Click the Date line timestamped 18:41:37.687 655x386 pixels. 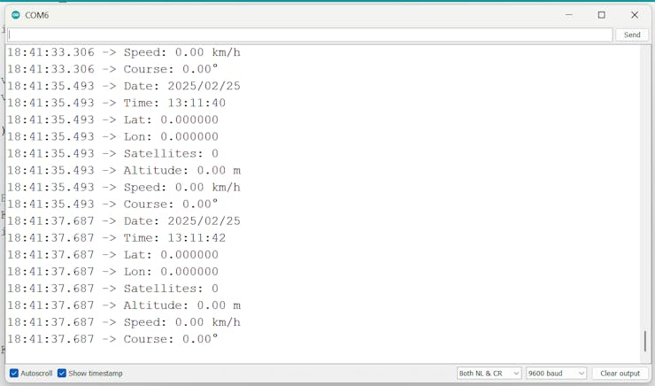coord(124,221)
